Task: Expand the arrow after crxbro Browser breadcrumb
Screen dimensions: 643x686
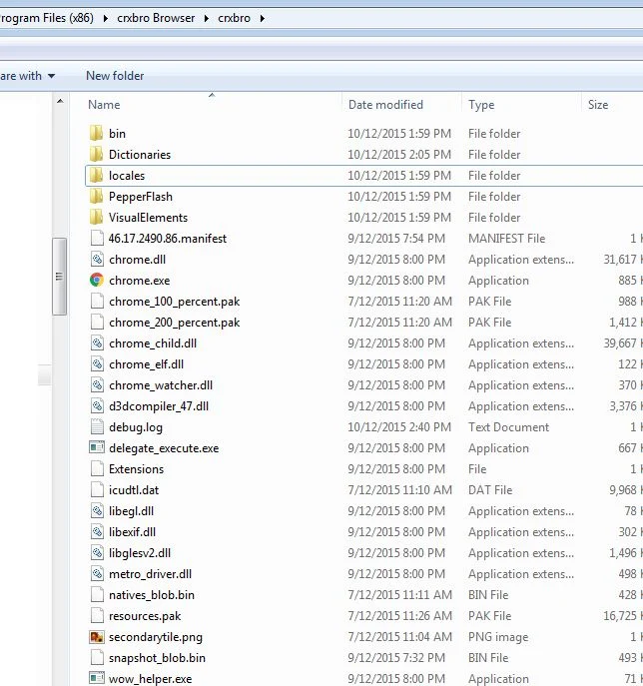Action: [x=207, y=18]
